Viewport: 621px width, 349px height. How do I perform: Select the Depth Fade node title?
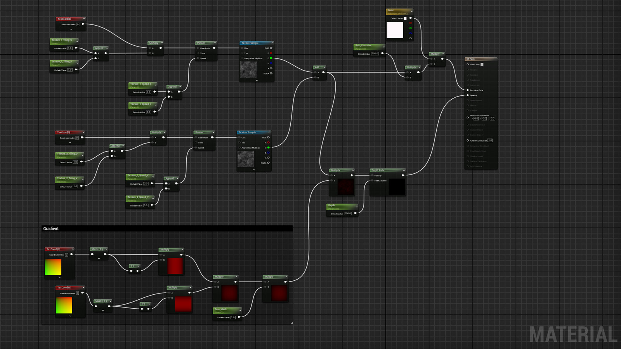click(x=378, y=170)
